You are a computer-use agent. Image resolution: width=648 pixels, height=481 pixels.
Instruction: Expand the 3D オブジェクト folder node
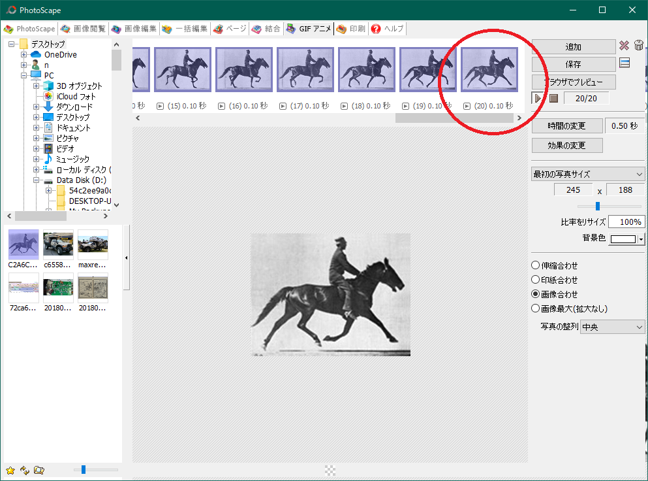[x=37, y=86]
